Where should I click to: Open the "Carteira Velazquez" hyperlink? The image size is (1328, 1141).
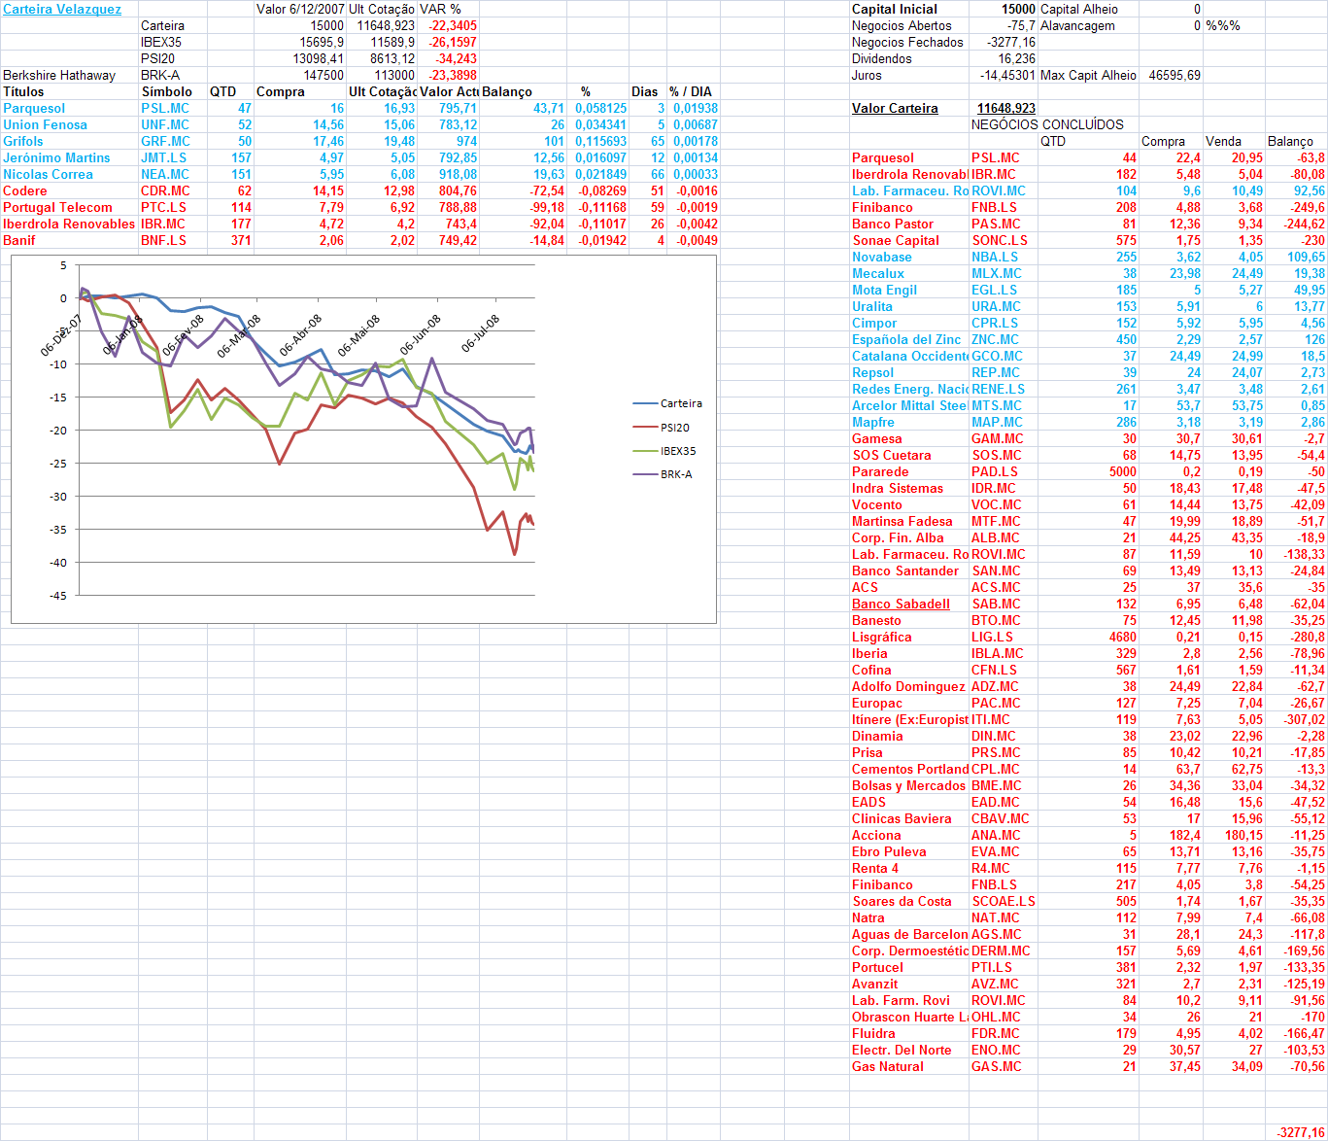pos(62,10)
